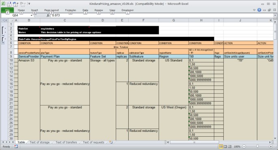Image resolution: width=278 pixels, height=150 pixels.
Task: Click outline level 1 button
Action: (3, 20)
